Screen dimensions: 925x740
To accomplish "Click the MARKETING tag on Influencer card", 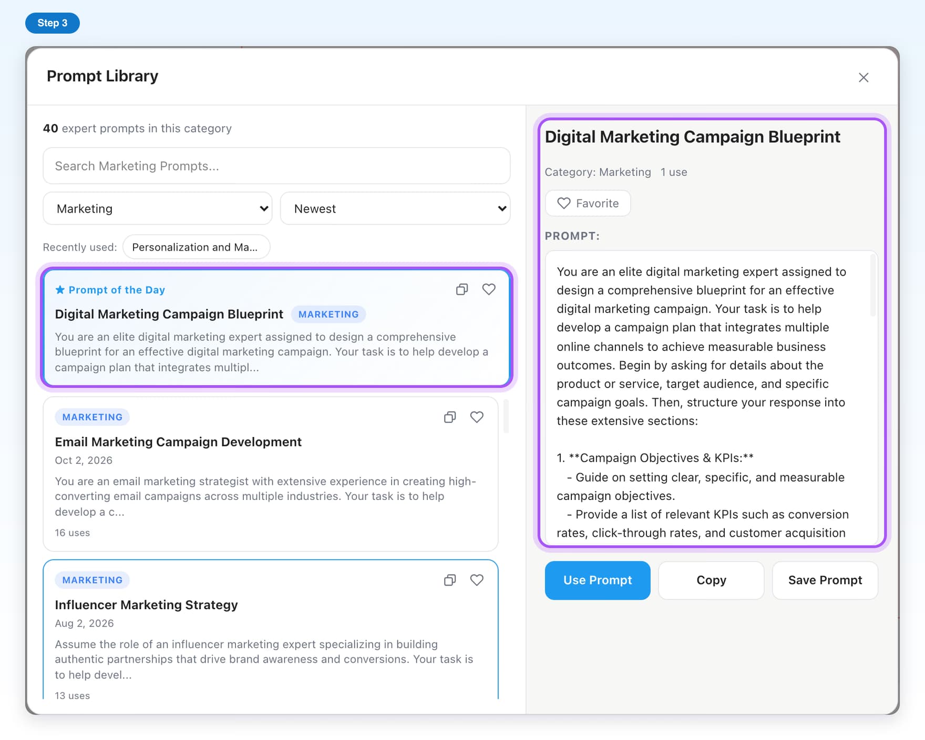I will (x=92, y=580).
